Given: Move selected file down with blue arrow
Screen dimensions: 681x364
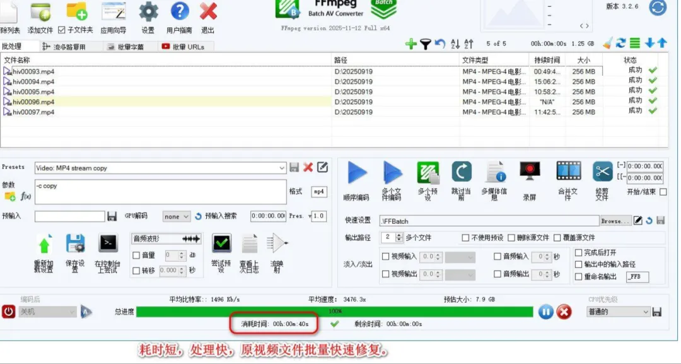Looking at the screenshot, I should (649, 43).
